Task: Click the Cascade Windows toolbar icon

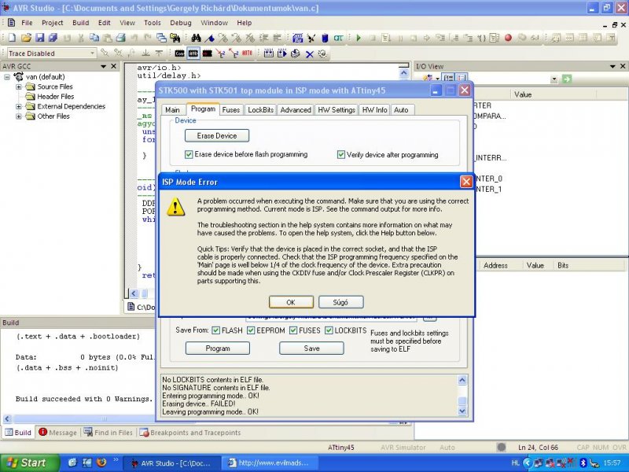Action: click(x=161, y=38)
